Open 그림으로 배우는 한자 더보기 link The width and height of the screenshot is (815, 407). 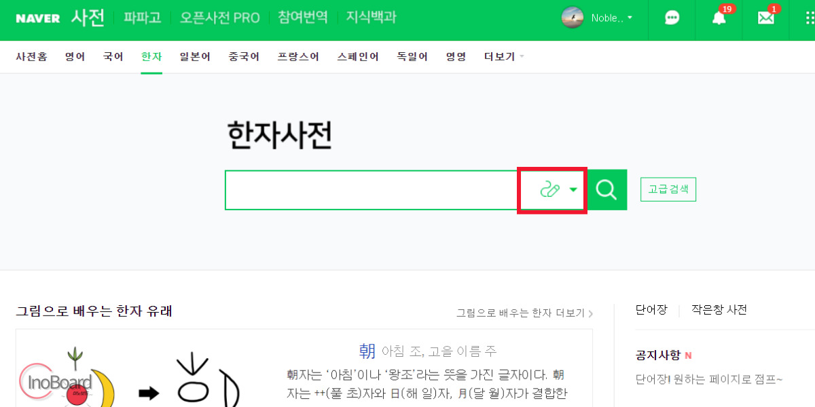524,313
